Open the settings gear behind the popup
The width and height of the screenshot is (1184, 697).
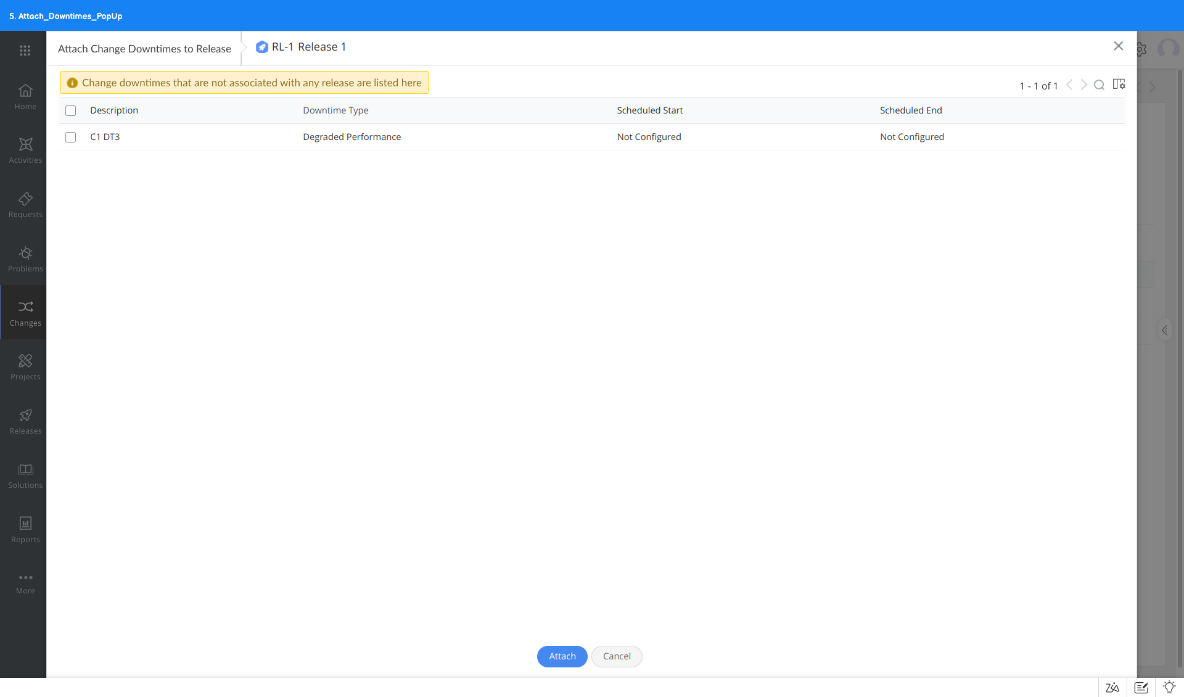point(1141,49)
